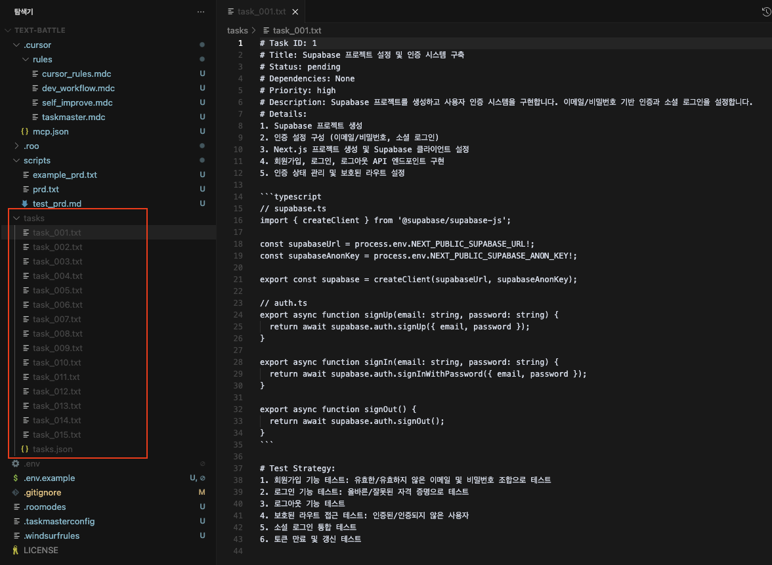Open task_007.txt
Screen dimensions: 772x565
click(x=56, y=319)
